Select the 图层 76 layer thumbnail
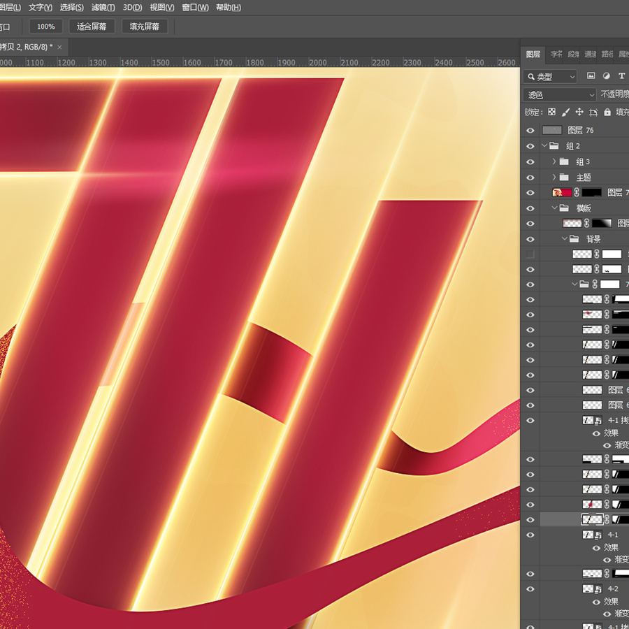Image resolution: width=629 pixels, height=629 pixels. (x=552, y=130)
